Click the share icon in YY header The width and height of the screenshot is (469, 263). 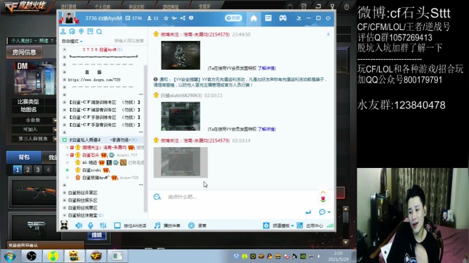click(x=183, y=18)
